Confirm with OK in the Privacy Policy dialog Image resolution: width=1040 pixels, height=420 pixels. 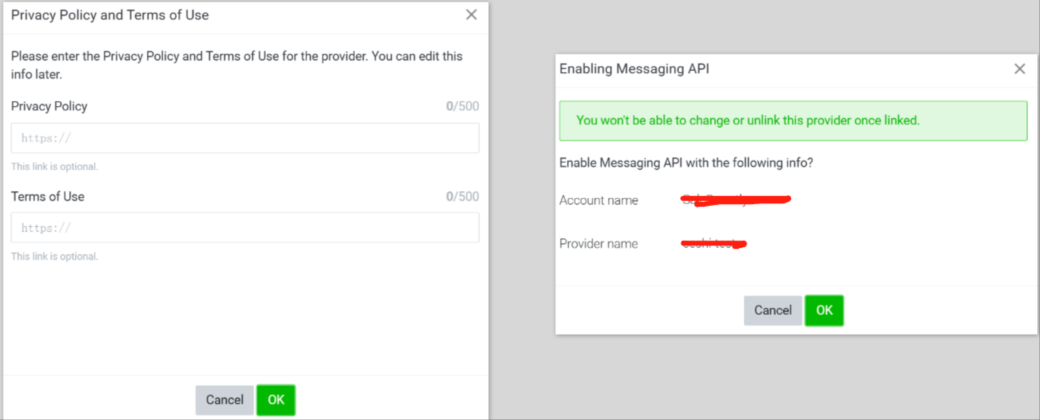pyautogui.click(x=276, y=400)
